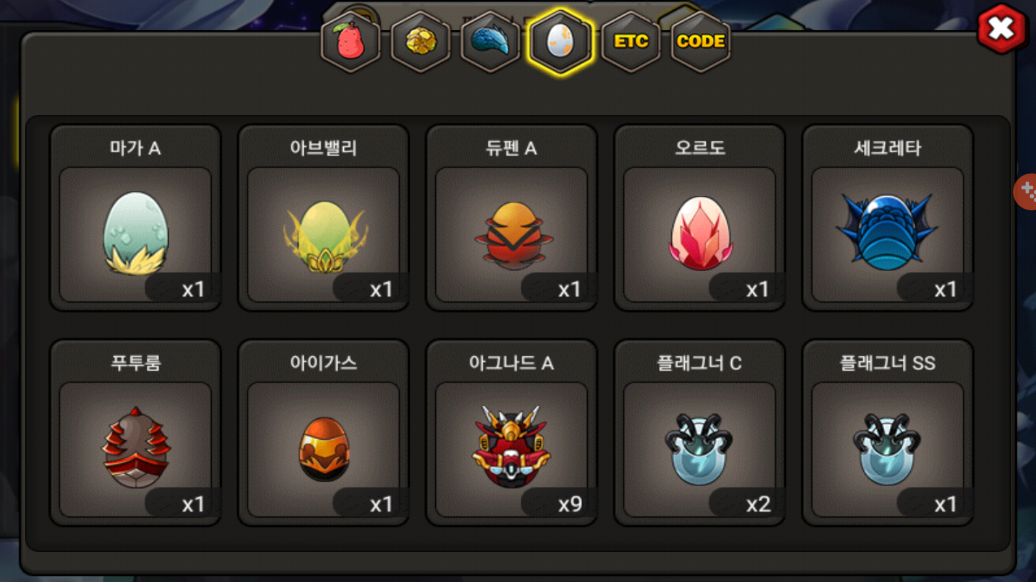Open the CODE tab
Screen dimensions: 1036x582
[x=700, y=41]
